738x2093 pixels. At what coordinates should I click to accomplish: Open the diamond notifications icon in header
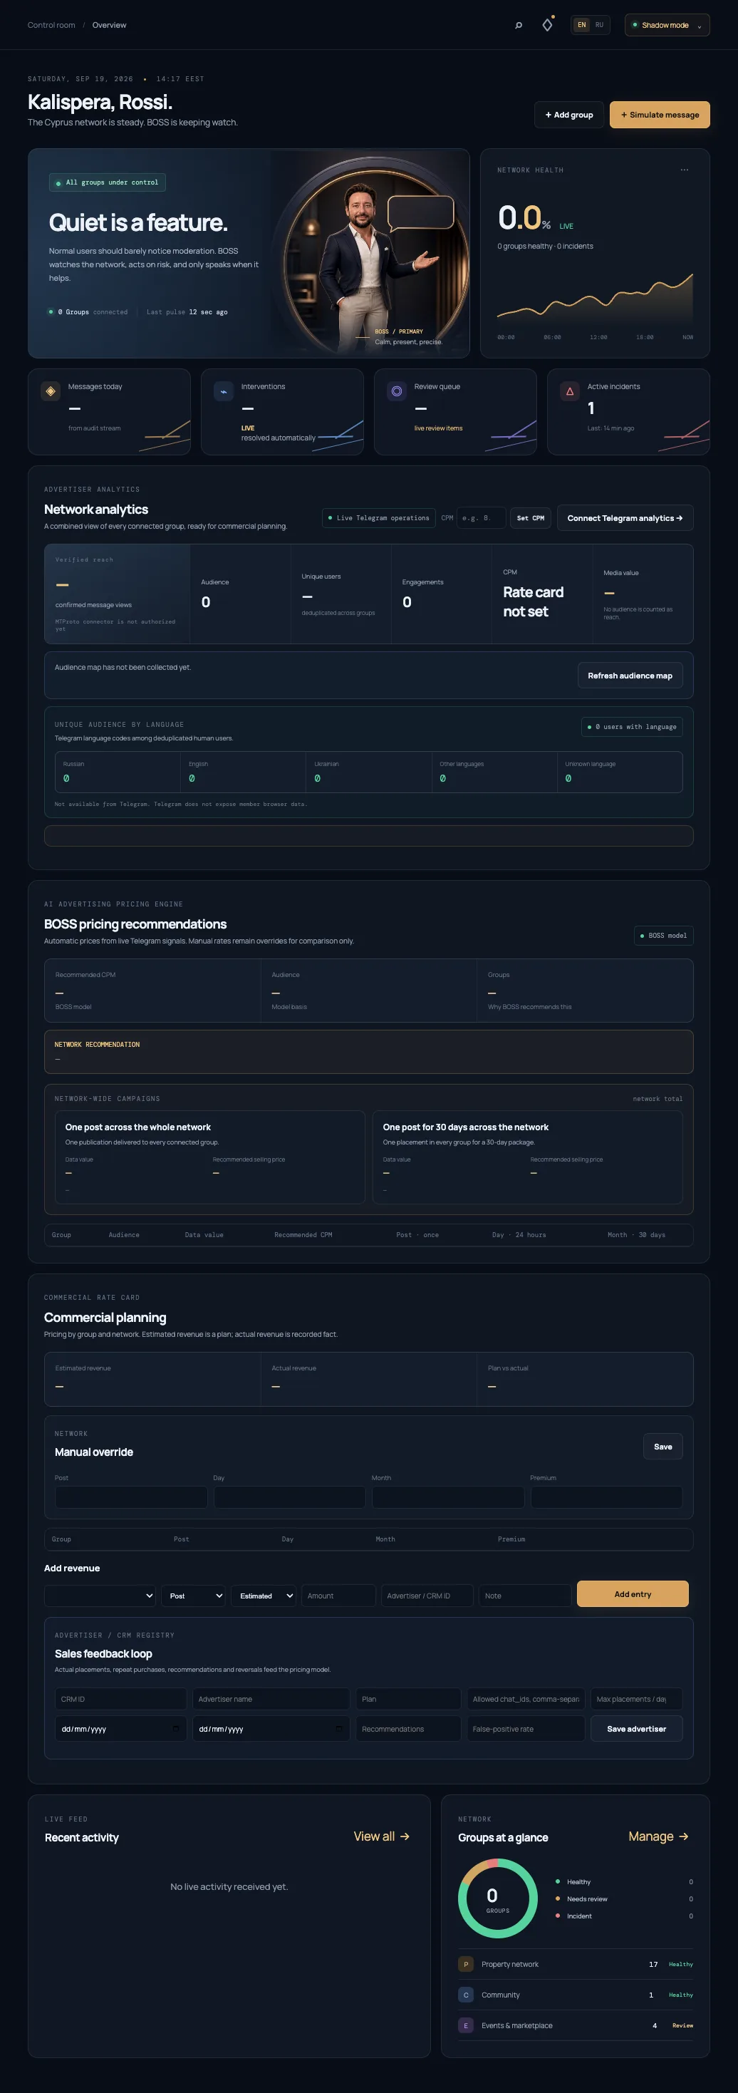coord(547,25)
